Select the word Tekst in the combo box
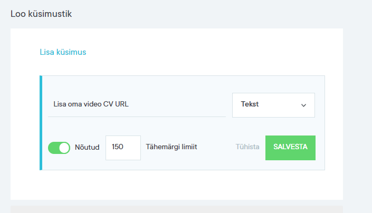 pos(250,104)
